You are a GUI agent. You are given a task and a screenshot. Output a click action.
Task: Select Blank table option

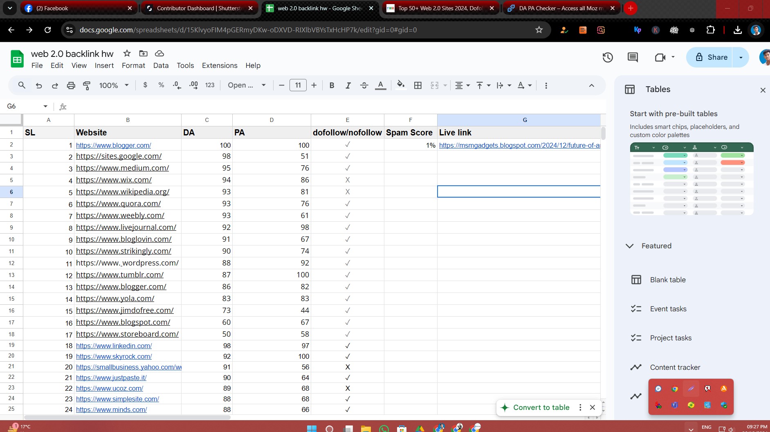668,280
